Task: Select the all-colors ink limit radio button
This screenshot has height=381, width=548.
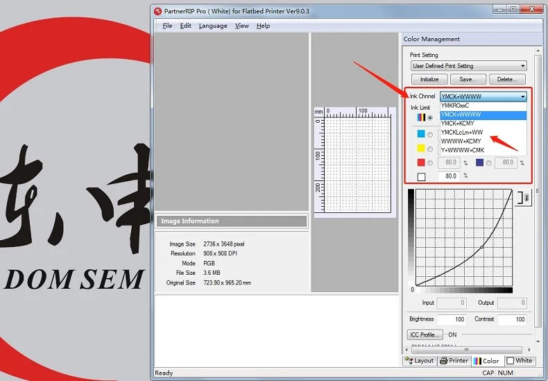Action: [x=430, y=118]
